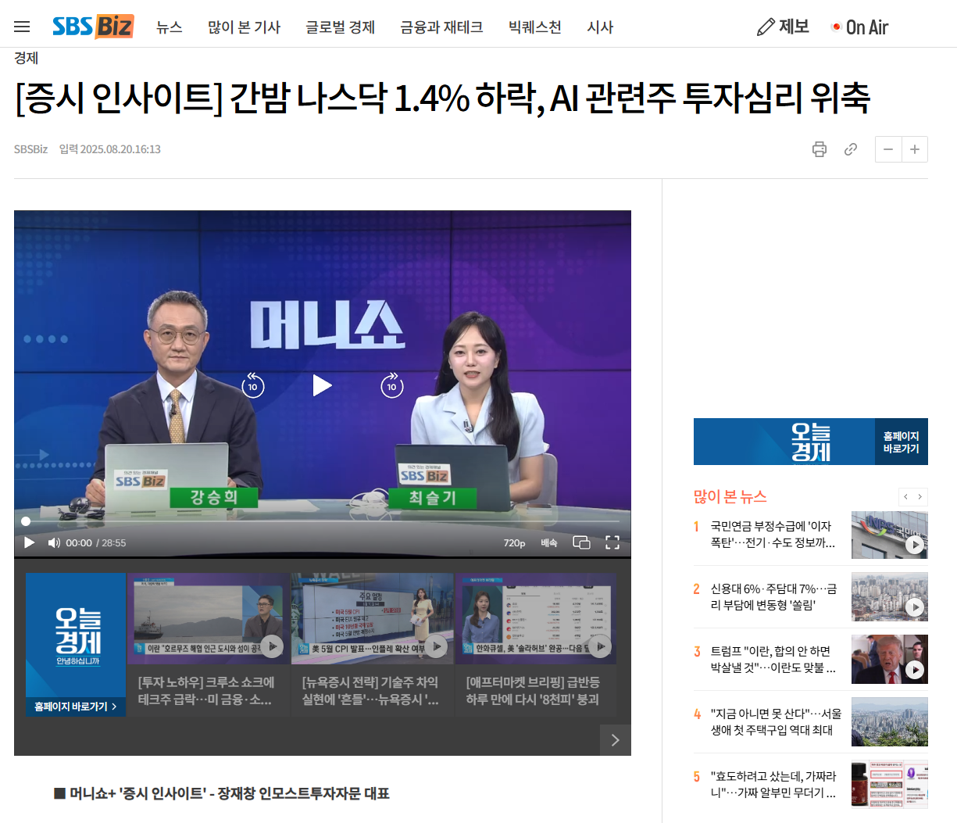Open news item 효도하려고 샀는데, 가짜라니
Screen dimensions: 957x823
[773, 785]
